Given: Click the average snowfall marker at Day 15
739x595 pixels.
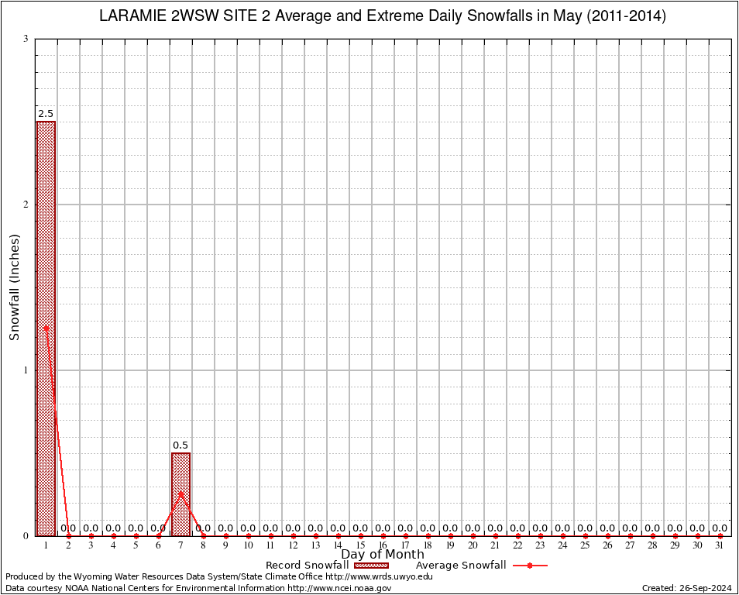Looking at the screenshot, I should tap(360, 535).
